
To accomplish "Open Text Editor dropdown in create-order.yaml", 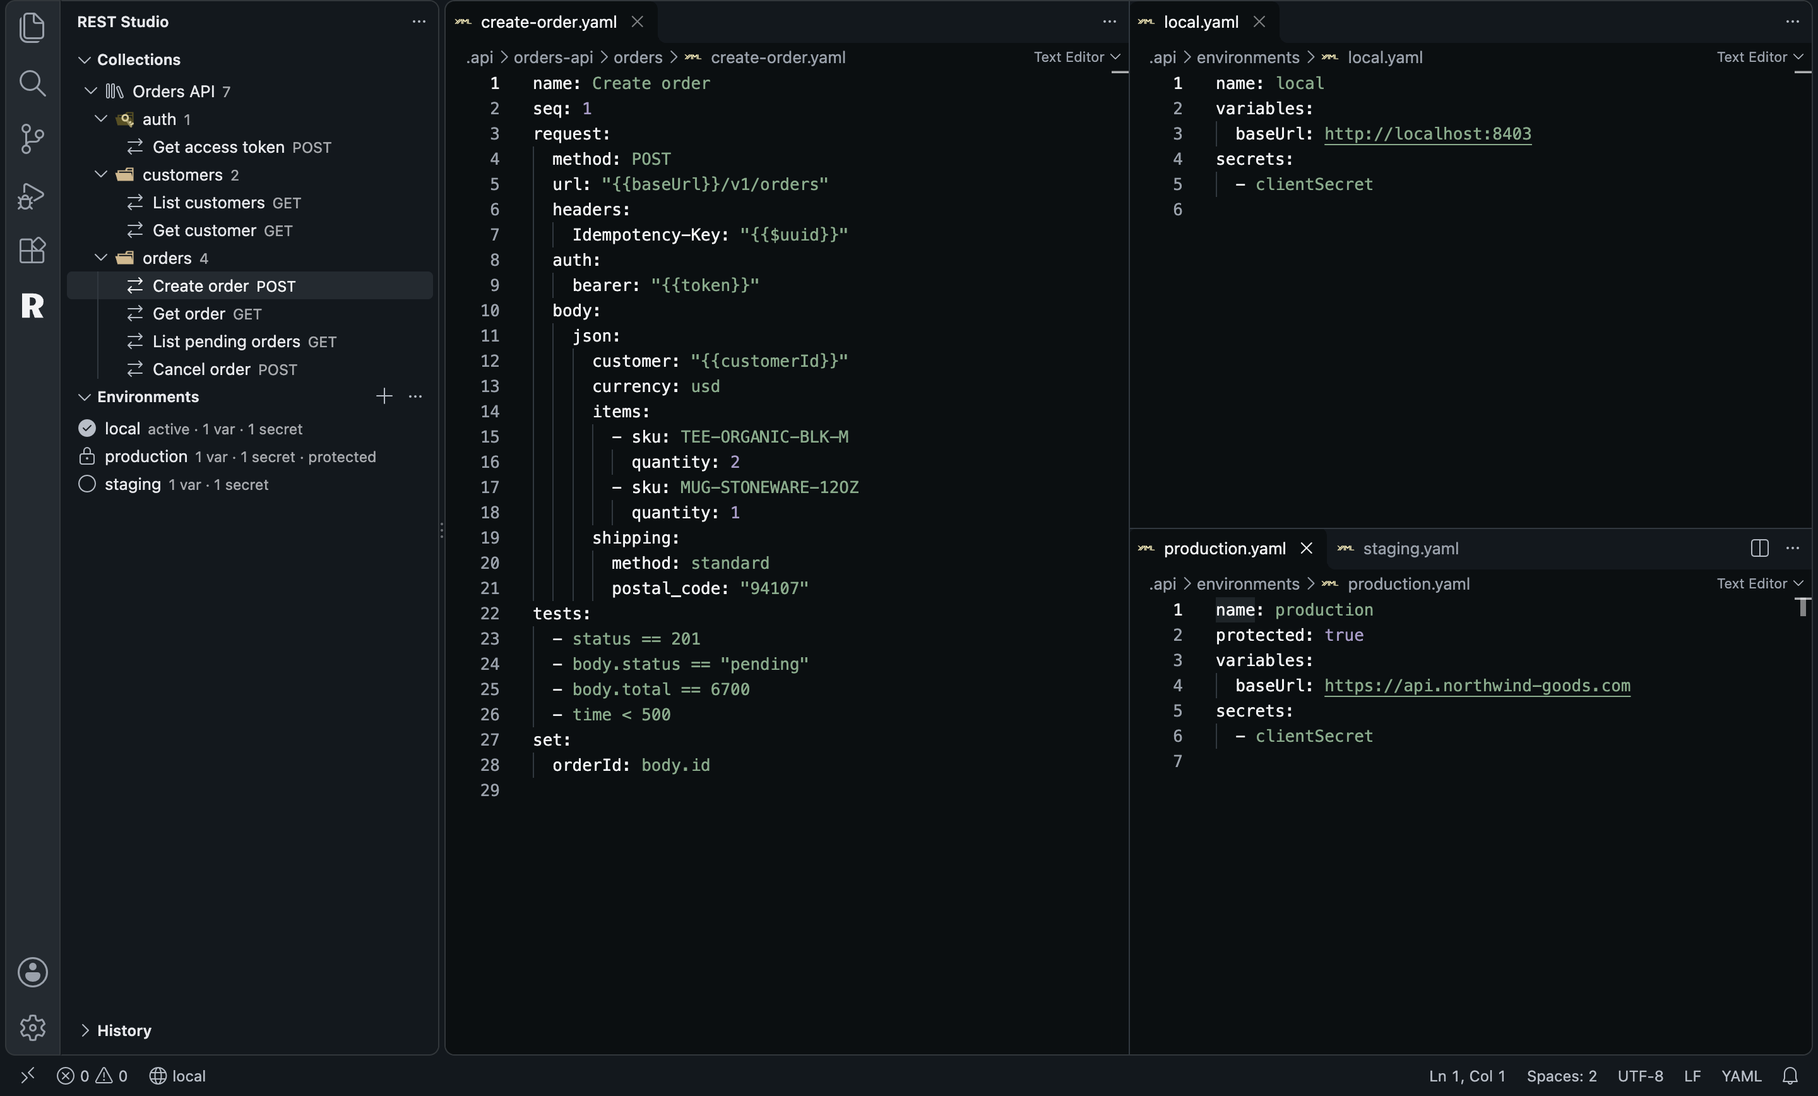I will click(1076, 57).
